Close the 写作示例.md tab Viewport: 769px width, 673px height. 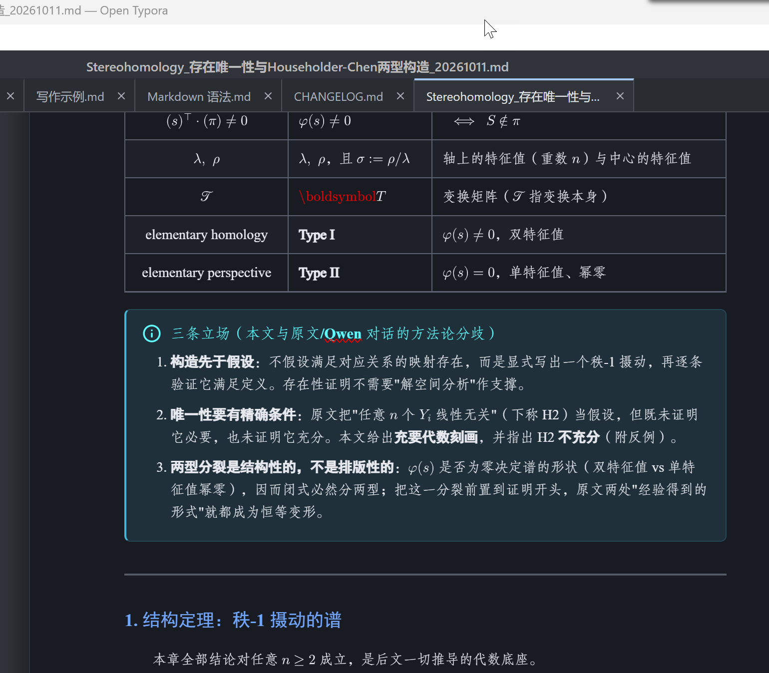tap(121, 96)
